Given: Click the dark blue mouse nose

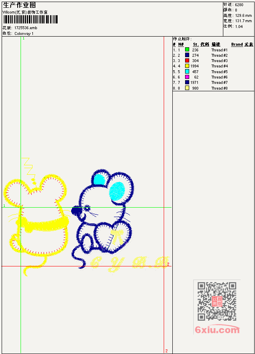Looking at the screenshot, I should [76, 211].
